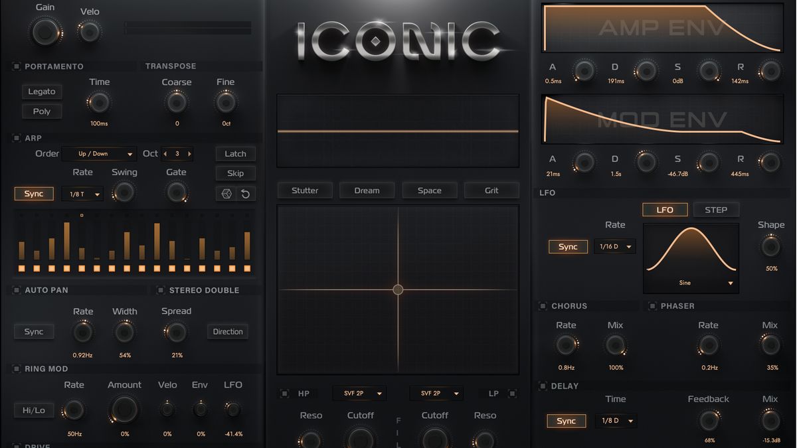Image resolution: width=797 pixels, height=448 pixels.
Task: Select the Dream mode tab
Action: (367, 190)
